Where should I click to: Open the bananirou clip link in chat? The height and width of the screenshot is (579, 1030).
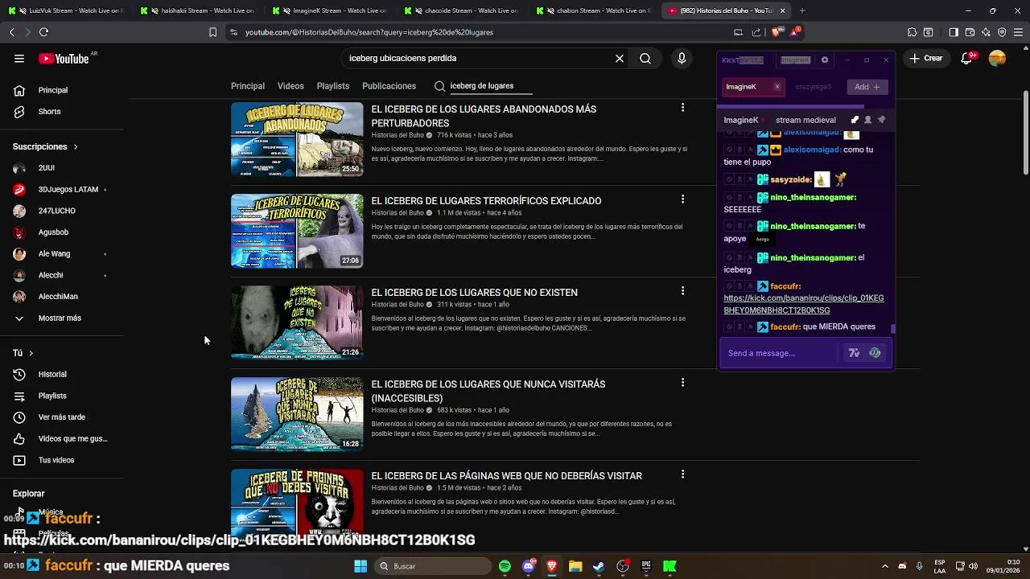click(804, 304)
